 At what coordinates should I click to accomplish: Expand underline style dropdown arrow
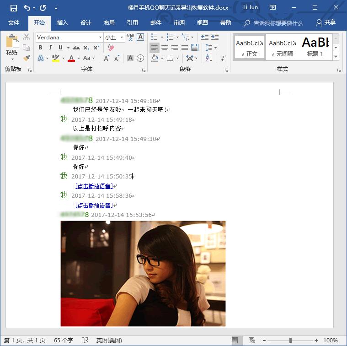pyautogui.click(x=68, y=48)
